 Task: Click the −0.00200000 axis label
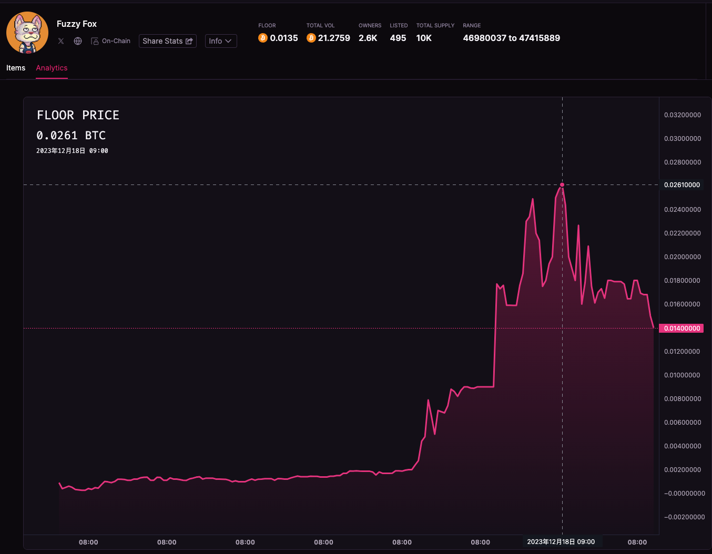(685, 517)
